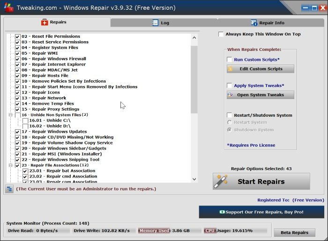Click the red medical kit Repairs icon
This screenshot has width=328, height=241.
[45, 22]
